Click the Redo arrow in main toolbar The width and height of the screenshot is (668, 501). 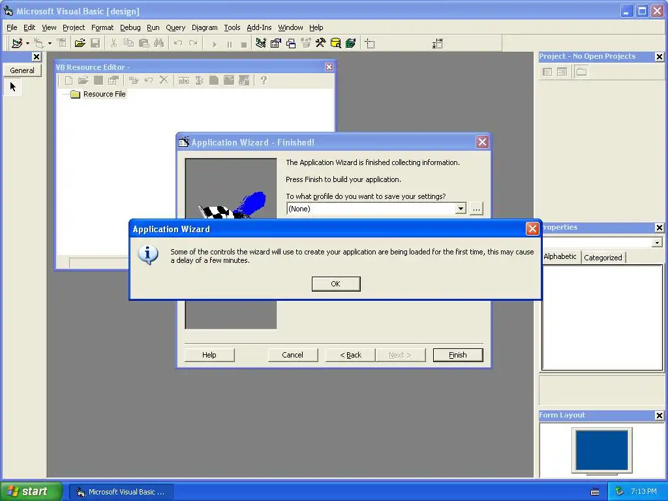193,43
